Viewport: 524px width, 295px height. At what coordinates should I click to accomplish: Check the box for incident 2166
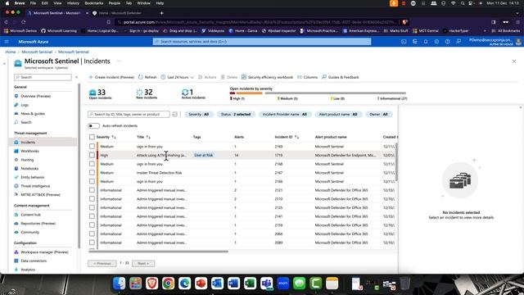pyautogui.click(x=92, y=181)
